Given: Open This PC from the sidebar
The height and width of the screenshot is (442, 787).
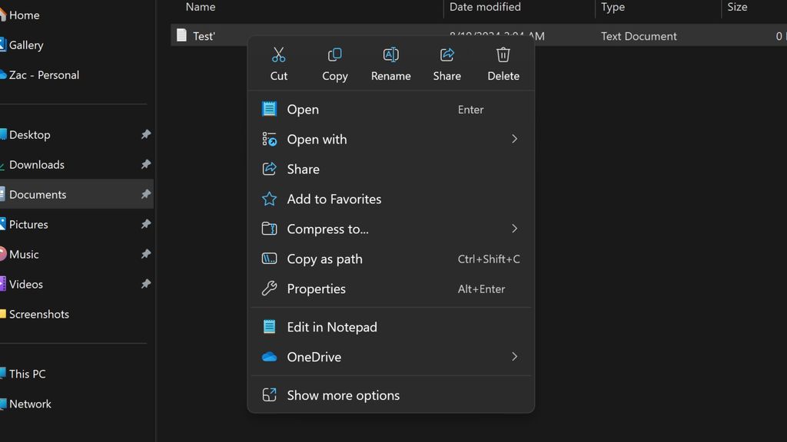Looking at the screenshot, I should (x=25, y=374).
